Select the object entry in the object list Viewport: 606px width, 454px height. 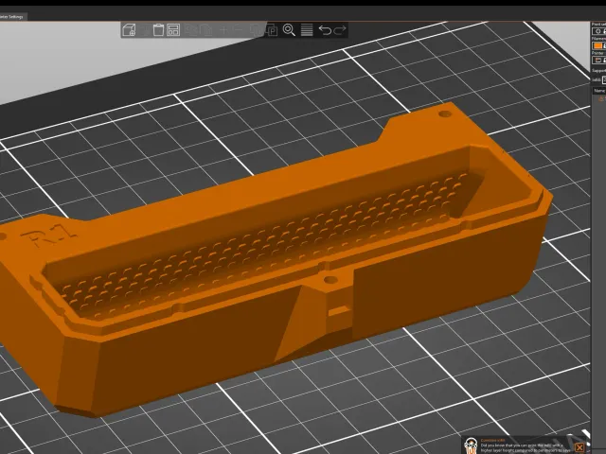(601, 98)
